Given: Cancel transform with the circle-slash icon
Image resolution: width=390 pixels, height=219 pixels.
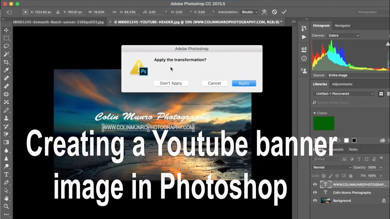Looking at the screenshot, I should click(x=275, y=12).
